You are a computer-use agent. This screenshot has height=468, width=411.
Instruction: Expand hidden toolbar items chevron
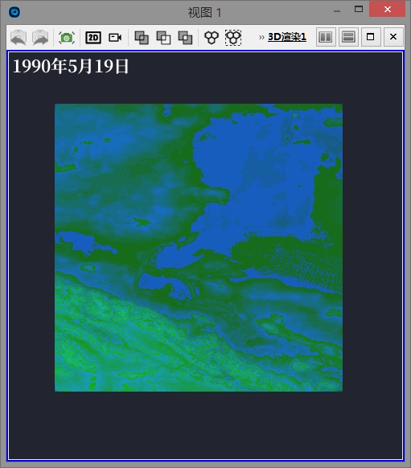point(261,37)
